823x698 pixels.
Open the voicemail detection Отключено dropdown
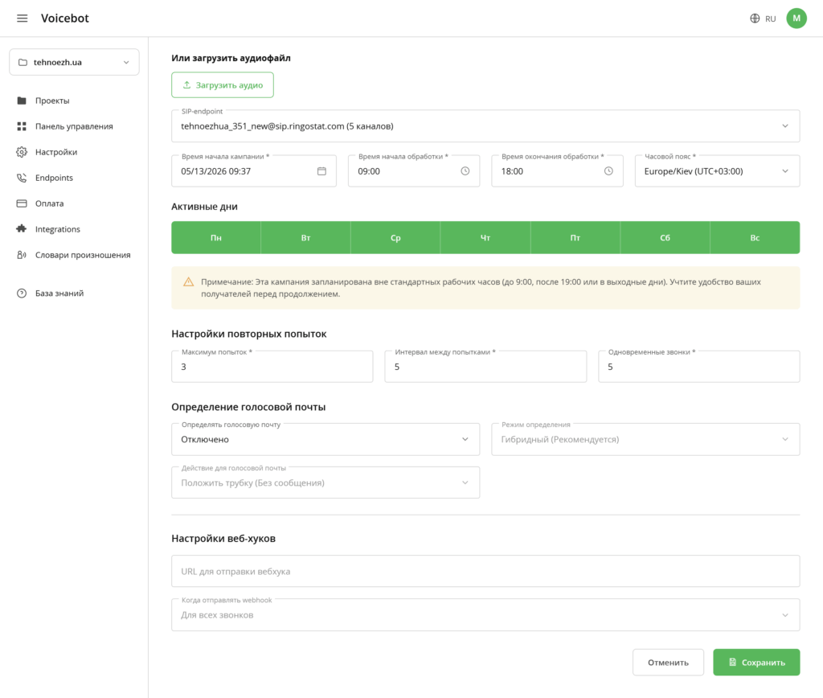pyautogui.click(x=326, y=440)
